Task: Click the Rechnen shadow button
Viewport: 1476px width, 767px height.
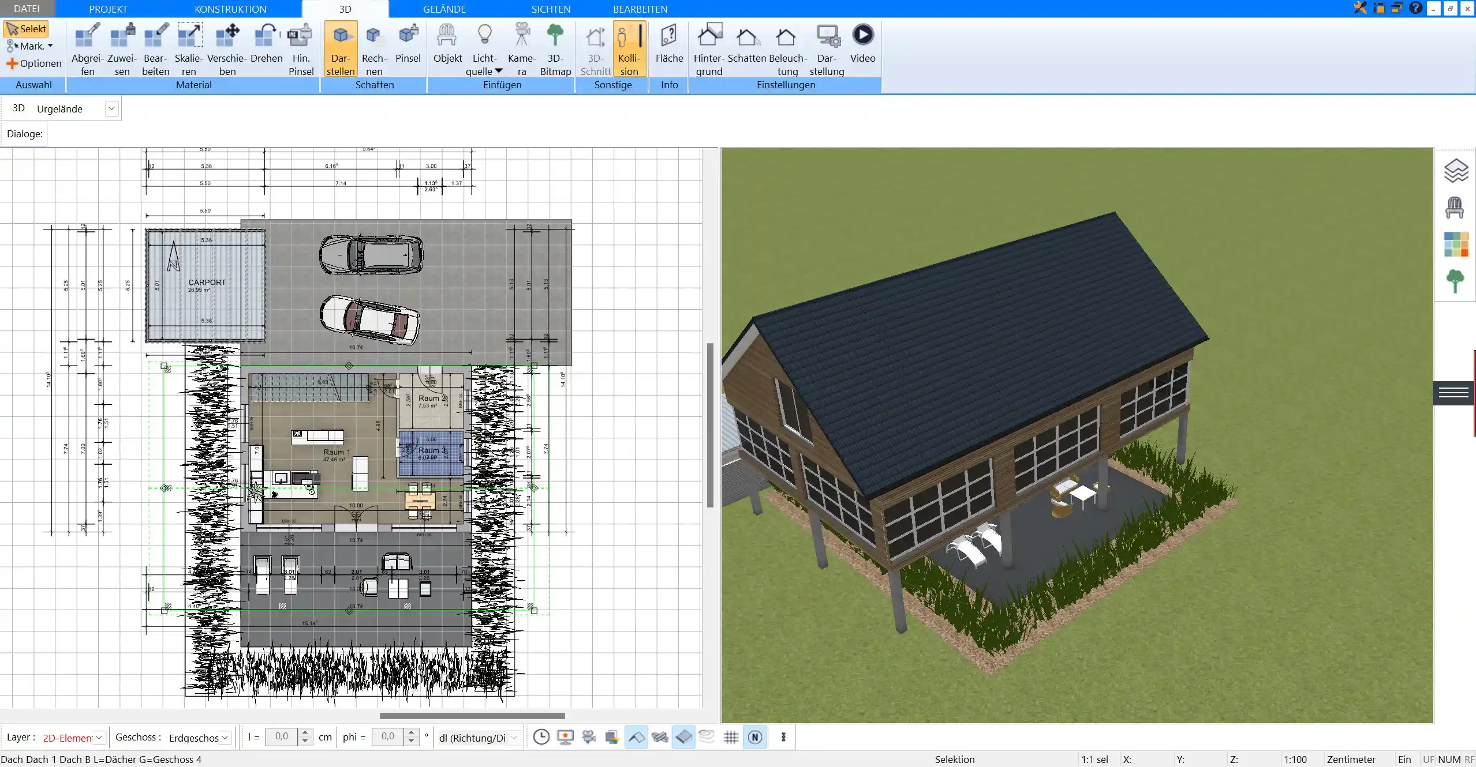Action: click(x=374, y=49)
